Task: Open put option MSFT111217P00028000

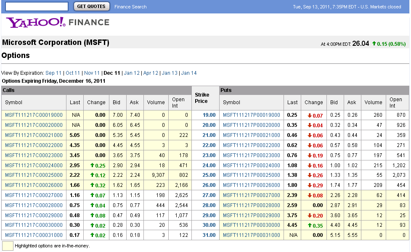Action: coord(252,205)
